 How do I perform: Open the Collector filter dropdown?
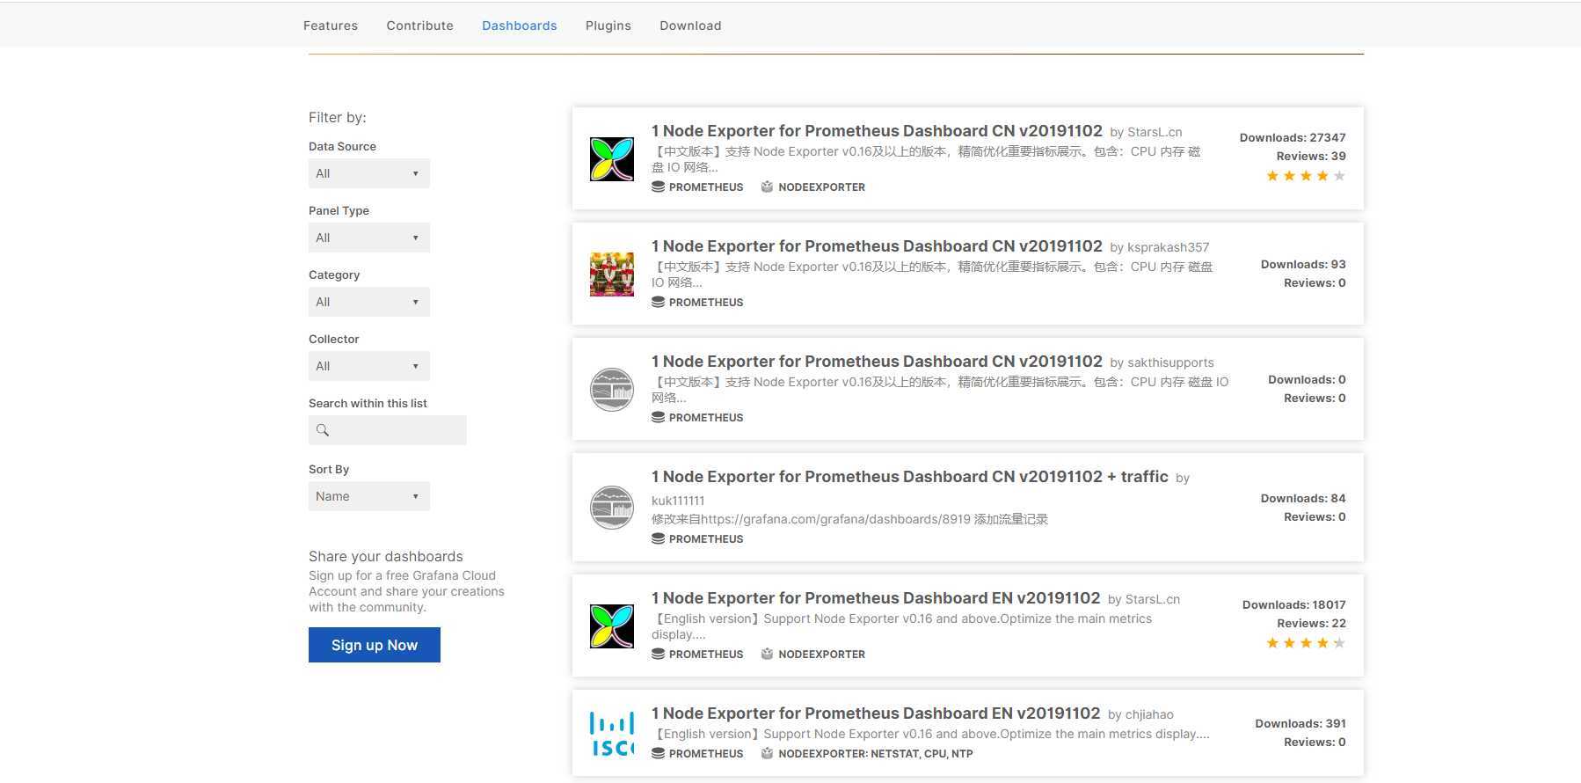tap(368, 366)
